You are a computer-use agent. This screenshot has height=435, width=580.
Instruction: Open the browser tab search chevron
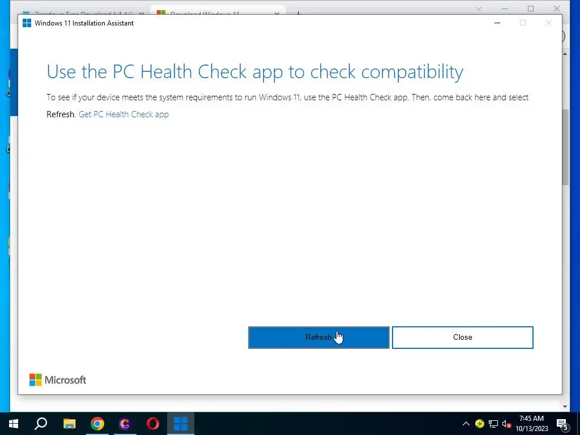479,8
